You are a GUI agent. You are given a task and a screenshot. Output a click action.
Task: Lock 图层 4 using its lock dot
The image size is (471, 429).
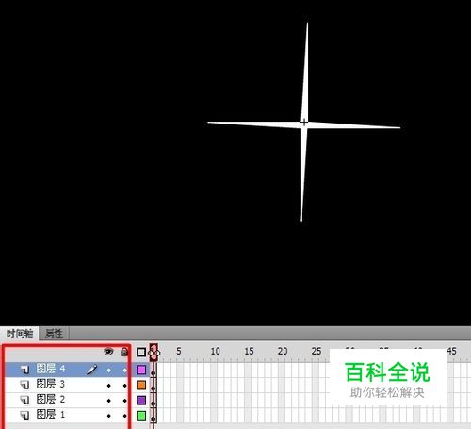pos(125,371)
